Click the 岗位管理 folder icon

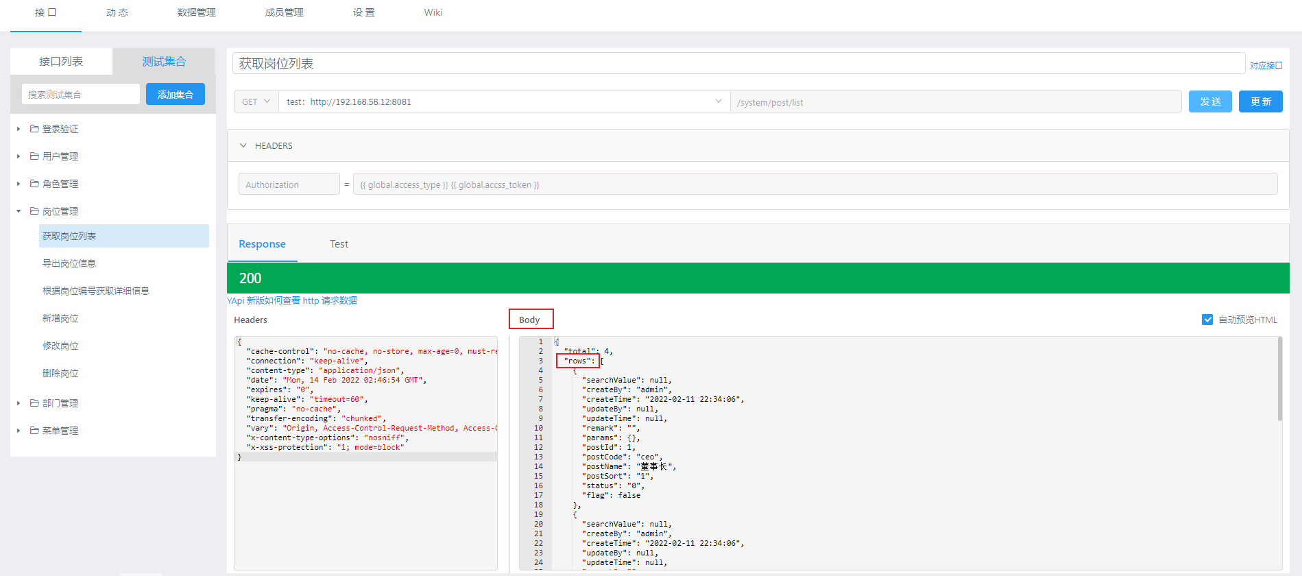coord(34,211)
